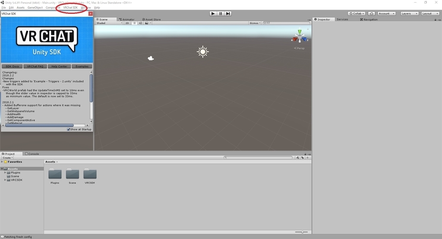
Task: Select the Scene folder in tree
Action: coord(13,176)
